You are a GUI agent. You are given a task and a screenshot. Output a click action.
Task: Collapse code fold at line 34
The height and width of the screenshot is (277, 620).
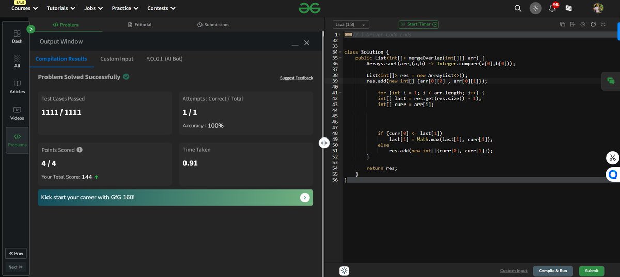(340, 52)
